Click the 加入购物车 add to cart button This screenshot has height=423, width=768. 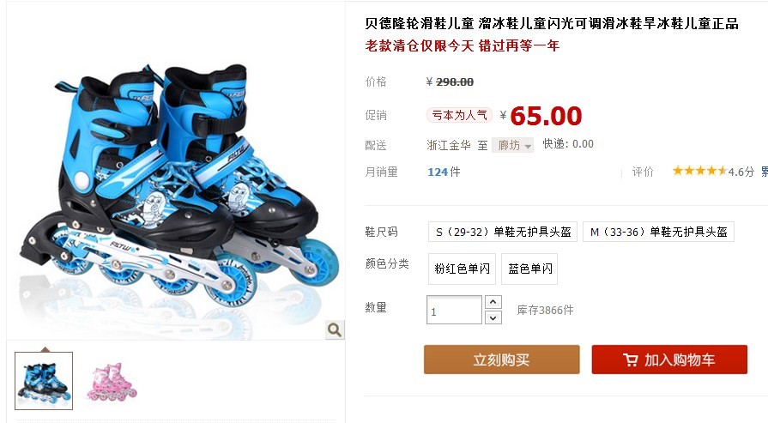pyautogui.click(x=669, y=360)
